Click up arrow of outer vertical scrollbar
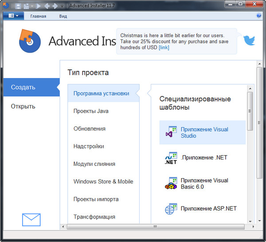 pos(259,64)
